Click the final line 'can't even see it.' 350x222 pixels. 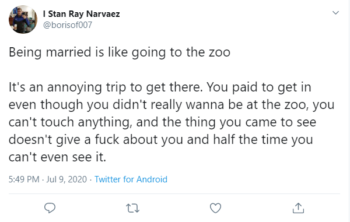coord(57,157)
